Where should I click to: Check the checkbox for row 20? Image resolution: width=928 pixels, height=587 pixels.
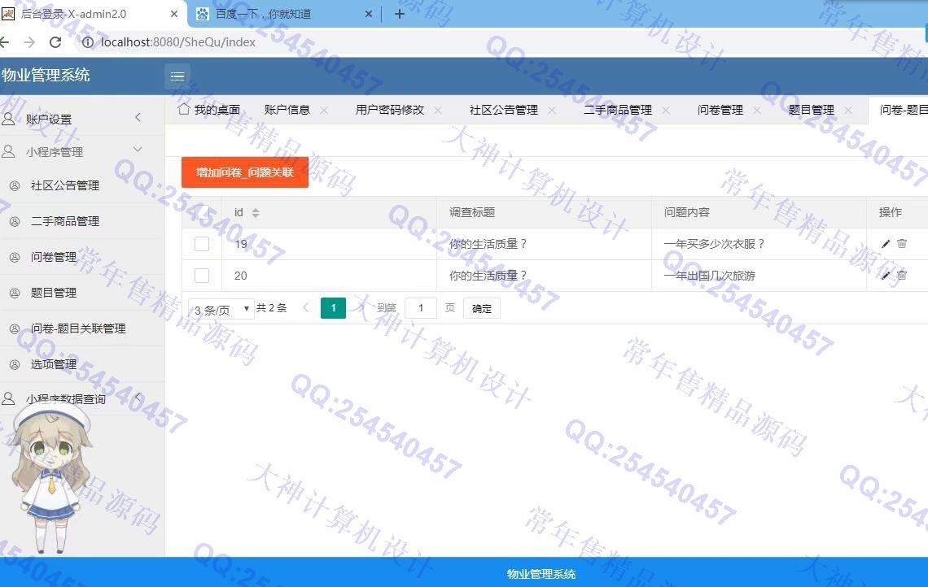pos(202,276)
